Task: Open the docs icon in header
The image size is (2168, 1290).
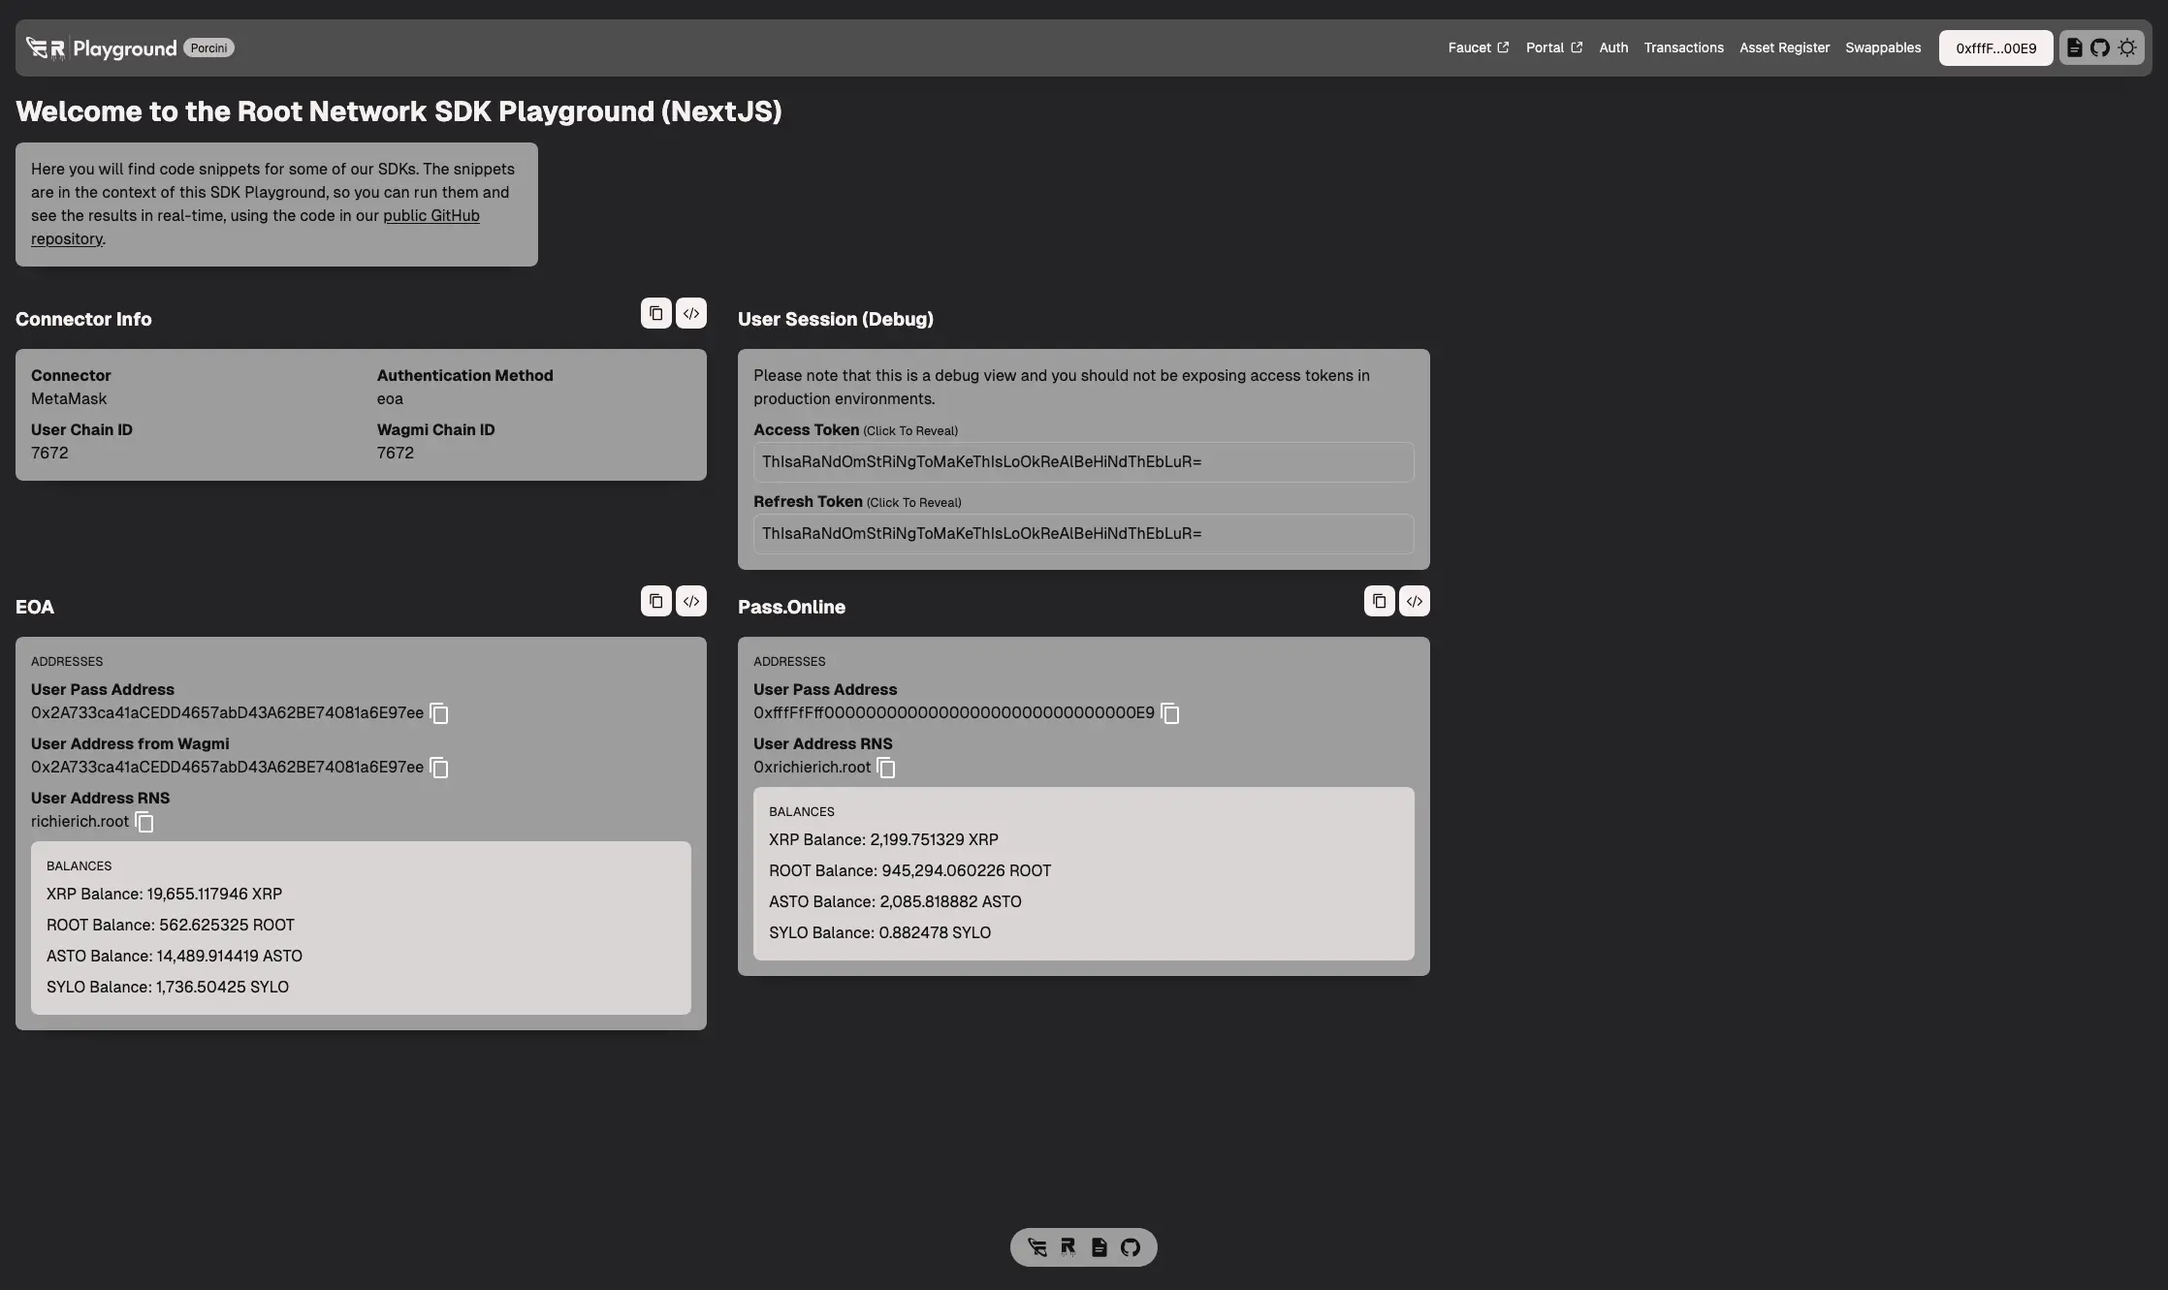Action: 2074,47
